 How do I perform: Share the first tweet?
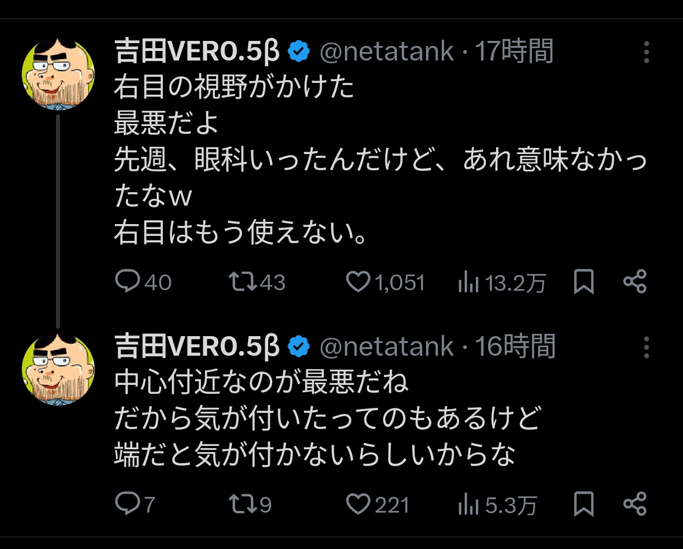(x=635, y=281)
